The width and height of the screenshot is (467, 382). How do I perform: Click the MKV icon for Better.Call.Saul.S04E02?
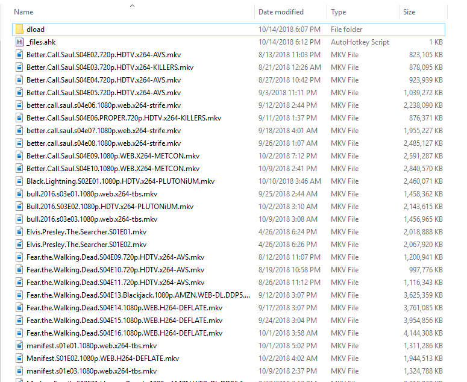point(19,55)
